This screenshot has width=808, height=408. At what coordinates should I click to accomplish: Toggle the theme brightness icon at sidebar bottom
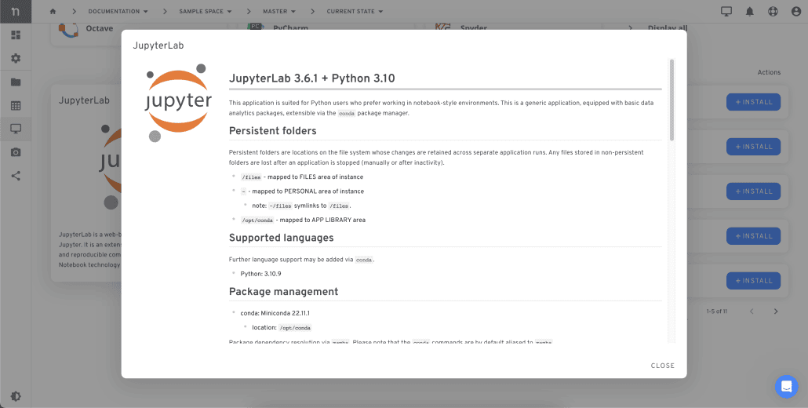[16, 396]
